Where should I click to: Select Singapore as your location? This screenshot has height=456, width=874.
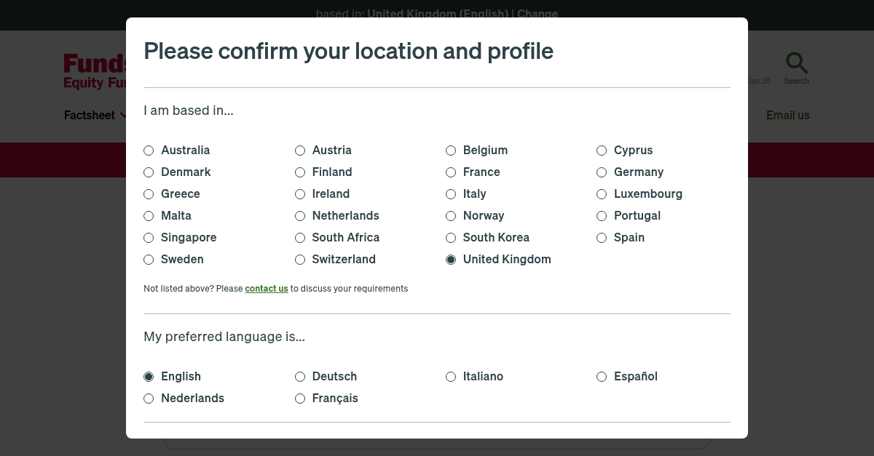(x=149, y=238)
